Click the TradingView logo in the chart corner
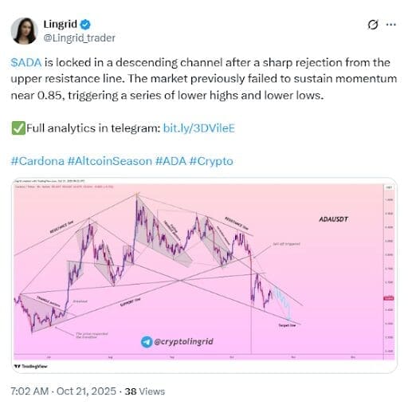The height and width of the screenshot is (405, 408). tap(31, 366)
